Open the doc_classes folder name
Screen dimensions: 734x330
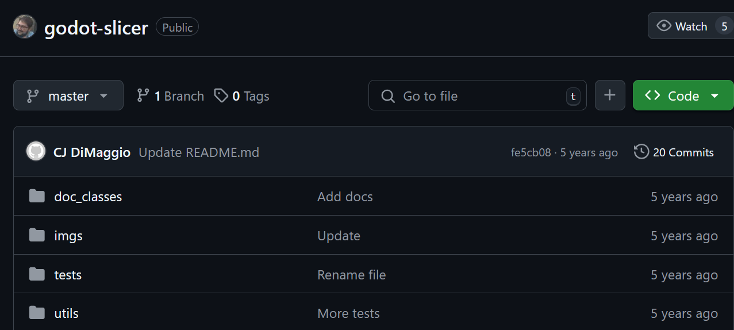point(88,197)
